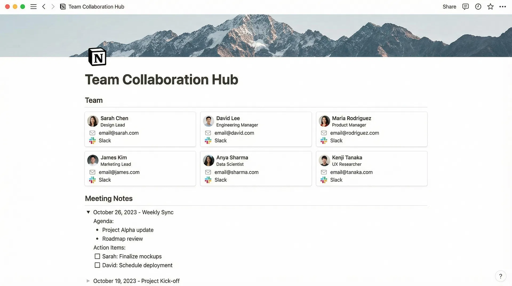Click the Slack icon in David Lee's card
Screen dimensions: 512x286
[x=208, y=141]
